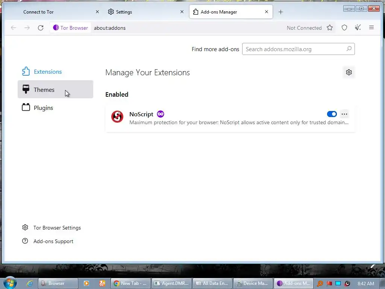Click the Themes paintbrush icon
This screenshot has height=289, width=385.
tap(26, 89)
